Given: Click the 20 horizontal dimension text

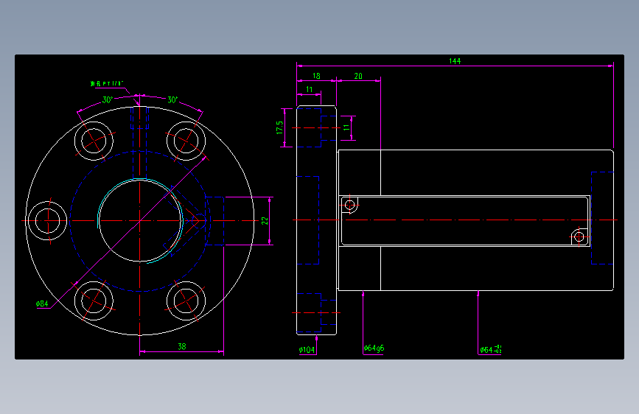Looking at the screenshot, I should 358,76.
